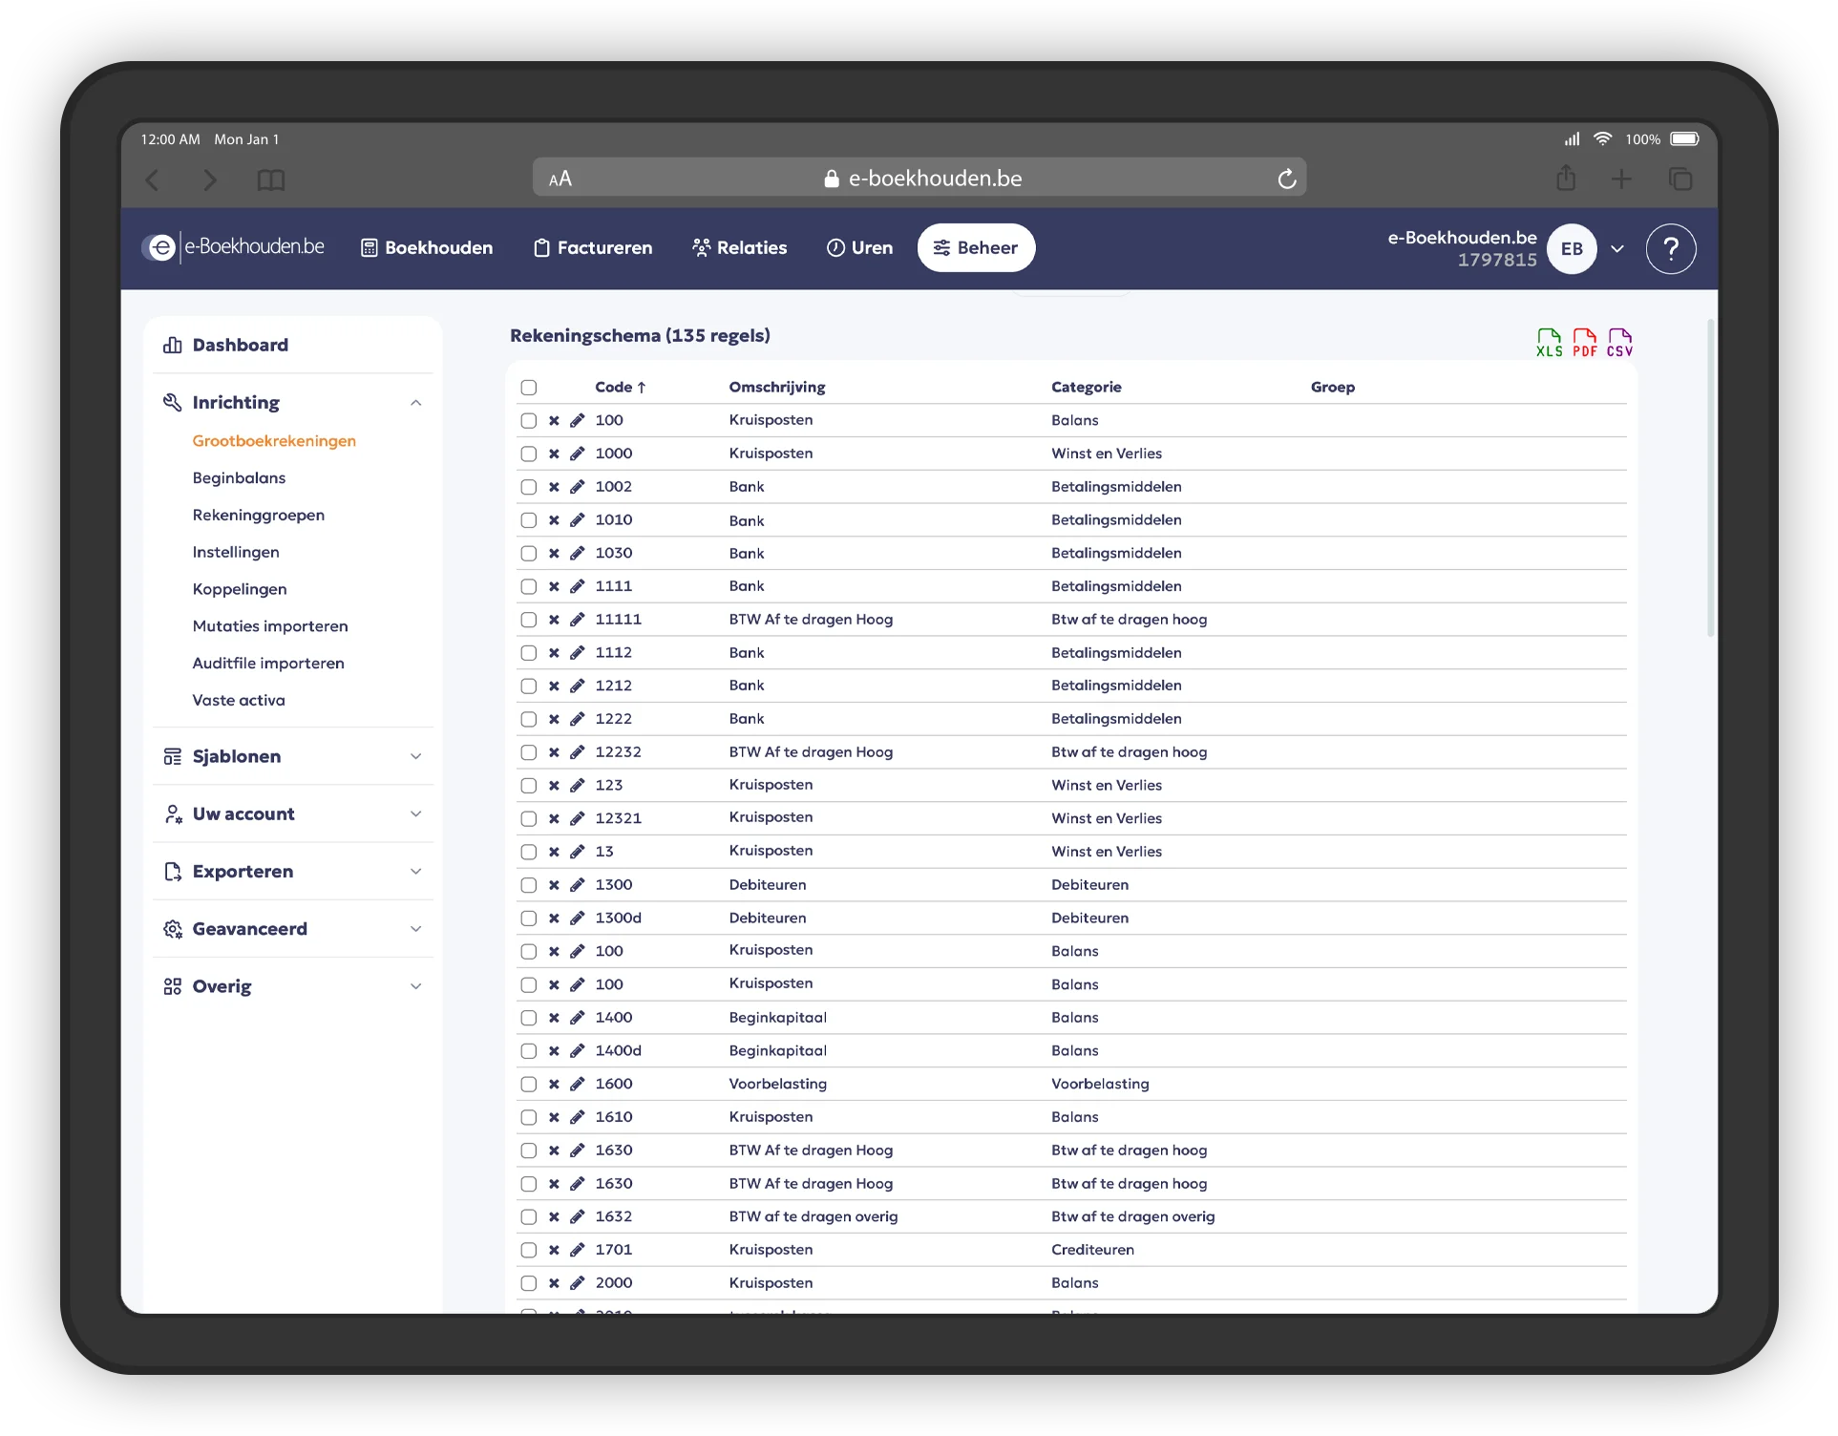Screen dimensions: 1838x1436
Task: Download the CSV export icon
Action: pos(1619,342)
